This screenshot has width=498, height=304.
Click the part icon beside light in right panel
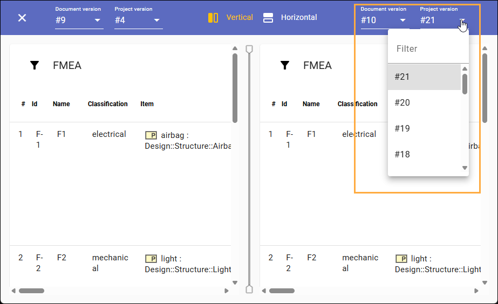pos(401,259)
